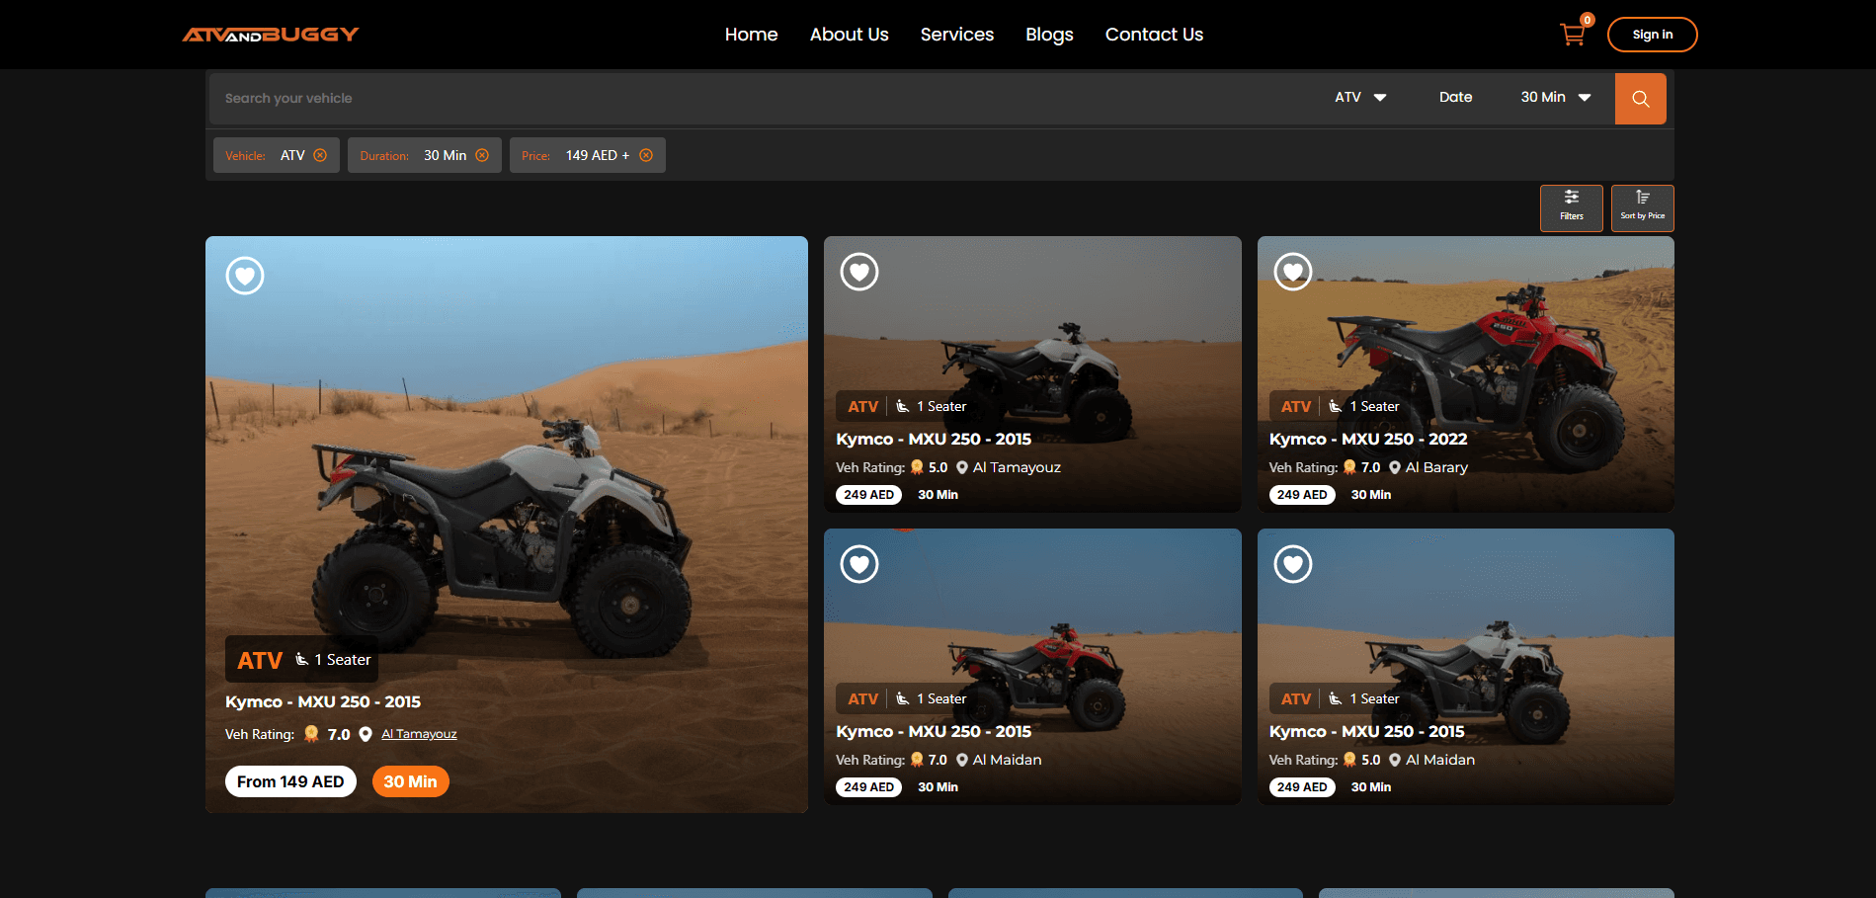1876x898 pixels.
Task: Open the shopping cart icon
Action: [x=1572, y=36]
